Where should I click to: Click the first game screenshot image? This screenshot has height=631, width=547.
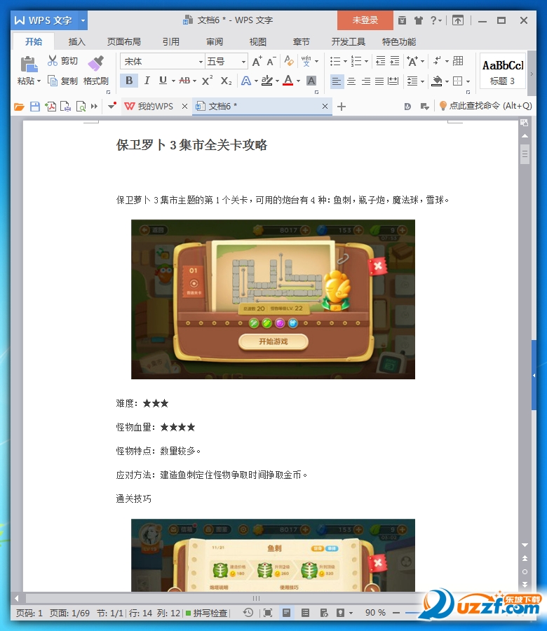pos(273,299)
